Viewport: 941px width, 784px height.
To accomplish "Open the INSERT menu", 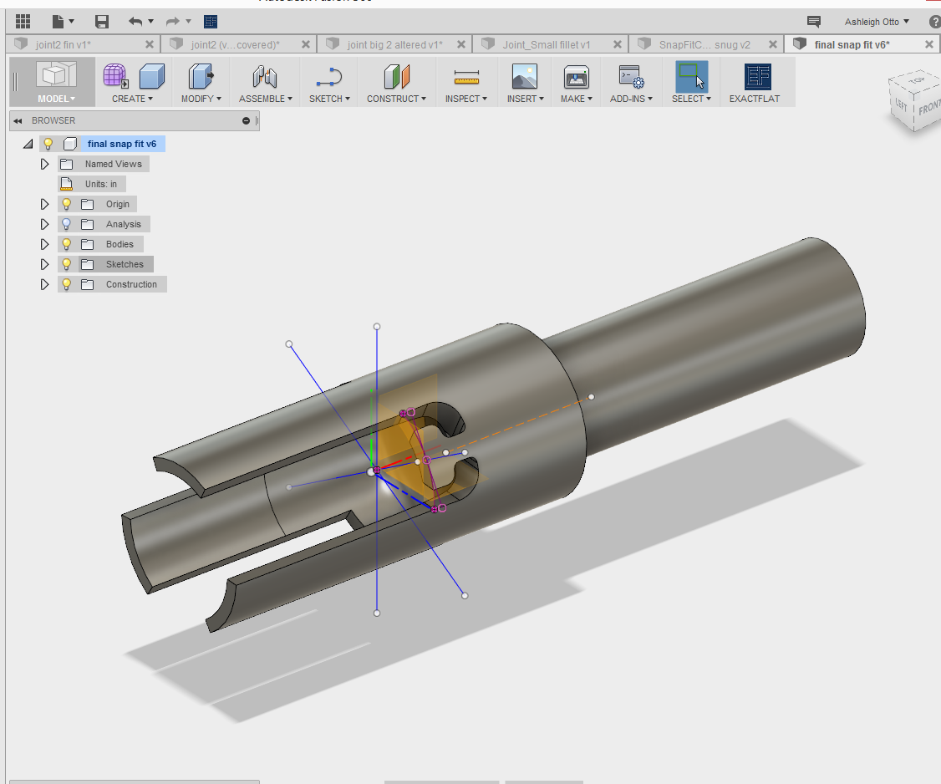I will pos(525,99).
